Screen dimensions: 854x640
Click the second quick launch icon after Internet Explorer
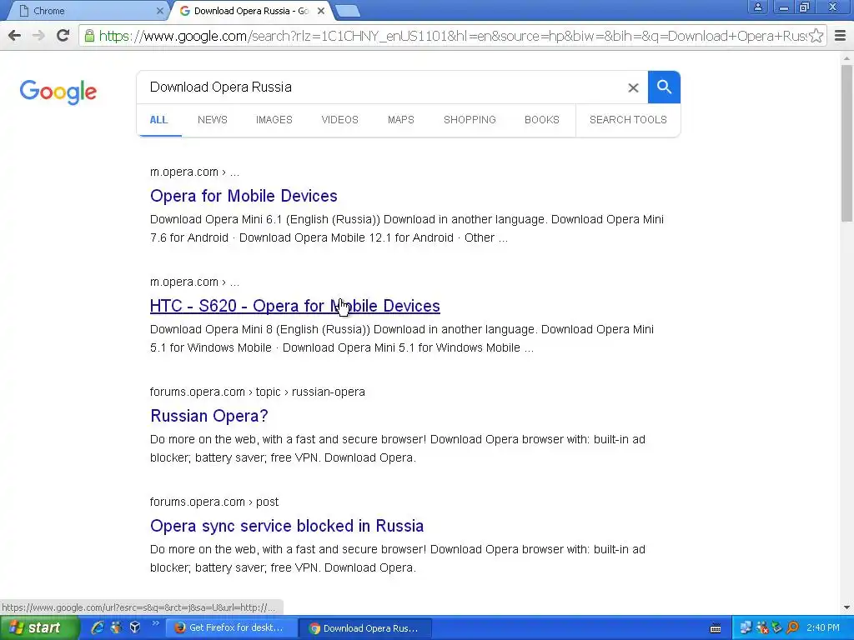pos(116,627)
